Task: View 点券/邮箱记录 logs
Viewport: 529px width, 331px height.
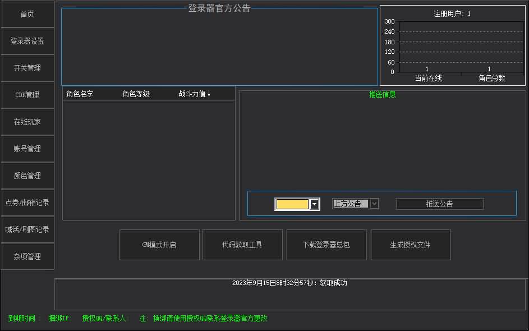Action: [27, 203]
